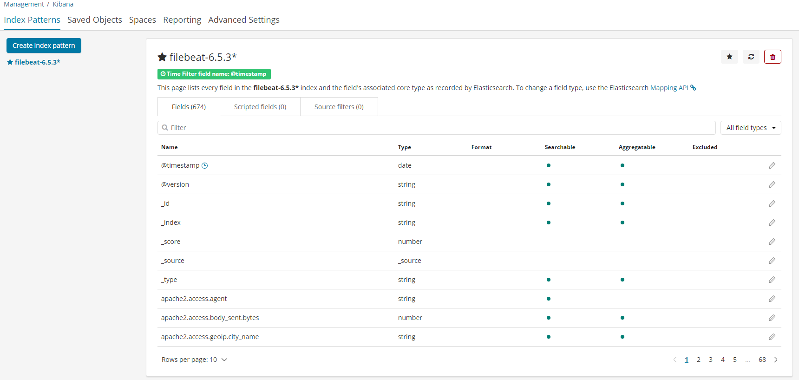799x380 pixels.
Task: Click the Filter fields input
Action: (436, 128)
